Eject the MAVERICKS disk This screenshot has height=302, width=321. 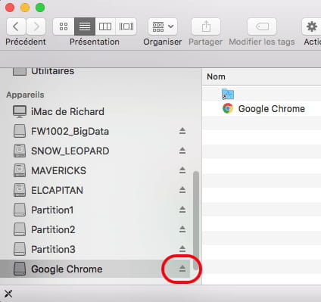182,170
